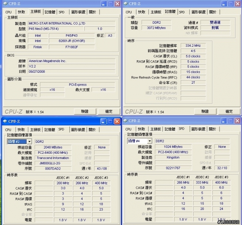This screenshot has height=225, width=242.
Task: Click memory size value 3072 MBytes
Action: pyautogui.click(x=156, y=28)
